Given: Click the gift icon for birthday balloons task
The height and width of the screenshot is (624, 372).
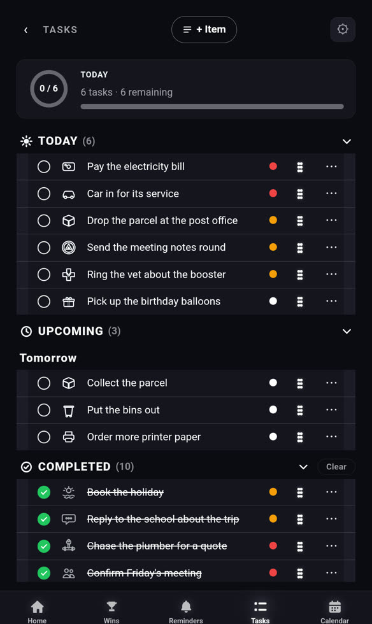Looking at the screenshot, I should pos(69,302).
